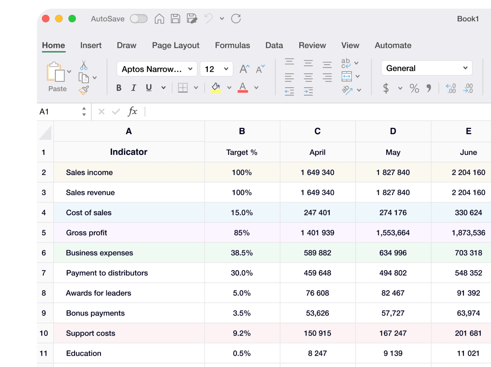The height and width of the screenshot is (367, 491).
Task: Apply the Percent style icon
Action: 414,89
